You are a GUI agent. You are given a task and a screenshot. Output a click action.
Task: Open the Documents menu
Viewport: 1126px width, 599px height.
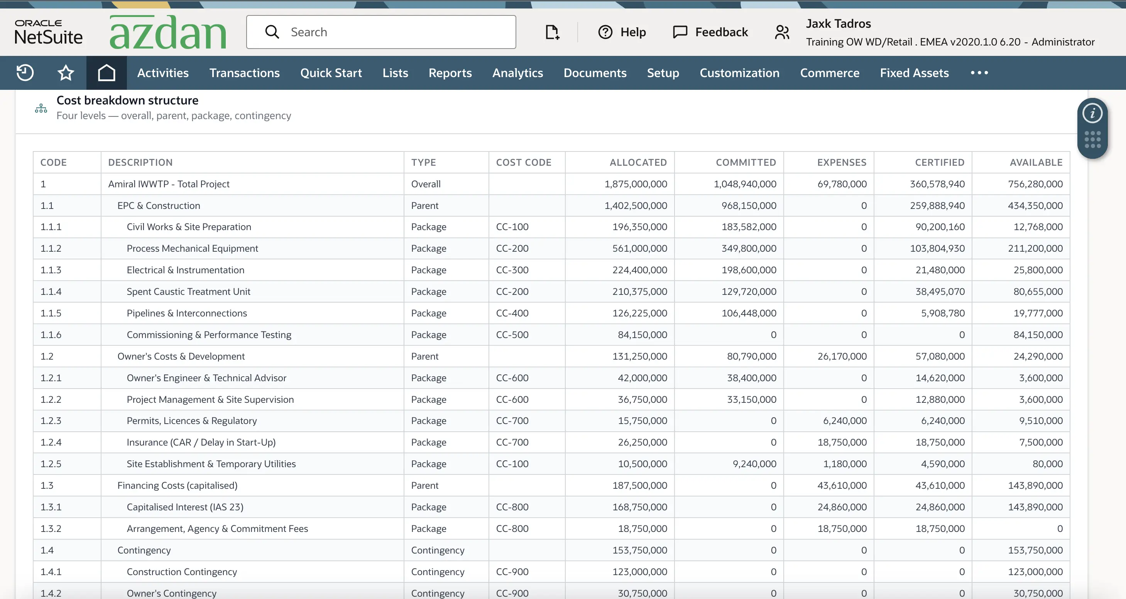pyautogui.click(x=595, y=73)
